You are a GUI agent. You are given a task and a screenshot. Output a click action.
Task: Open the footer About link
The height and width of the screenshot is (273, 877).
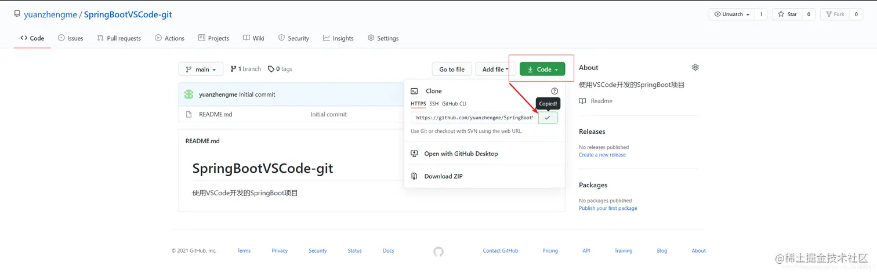point(698,251)
